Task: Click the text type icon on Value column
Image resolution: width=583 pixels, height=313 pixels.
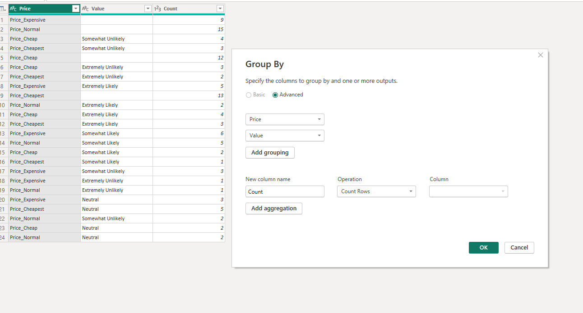Action: (x=85, y=9)
